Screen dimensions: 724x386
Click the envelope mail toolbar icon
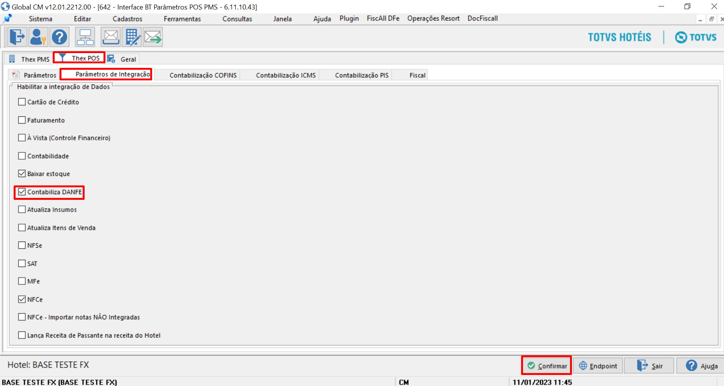pos(111,37)
